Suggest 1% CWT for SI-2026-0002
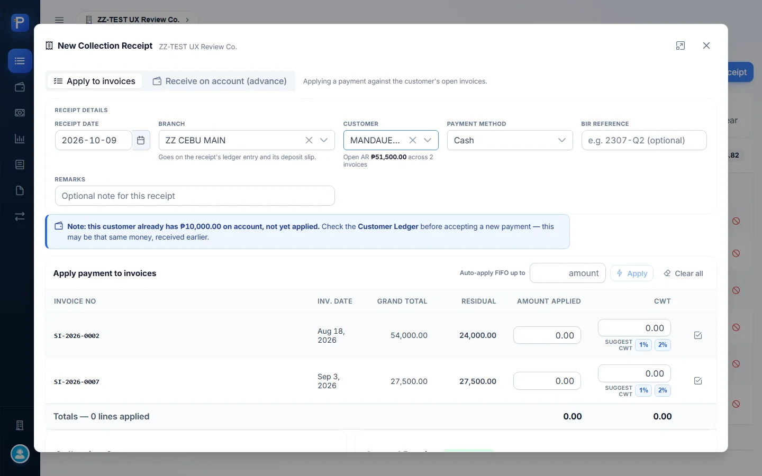Image resolution: width=762 pixels, height=476 pixels. pyautogui.click(x=643, y=345)
